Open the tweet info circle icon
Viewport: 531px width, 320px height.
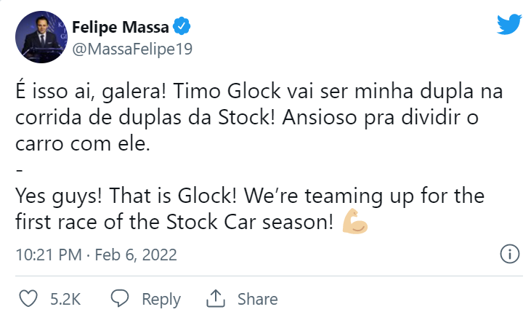510,255
